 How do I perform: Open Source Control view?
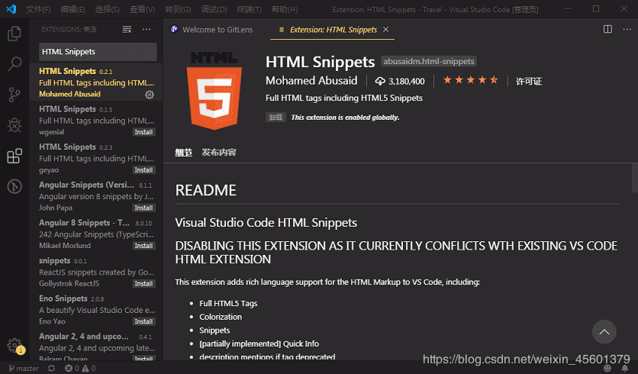(x=14, y=95)
